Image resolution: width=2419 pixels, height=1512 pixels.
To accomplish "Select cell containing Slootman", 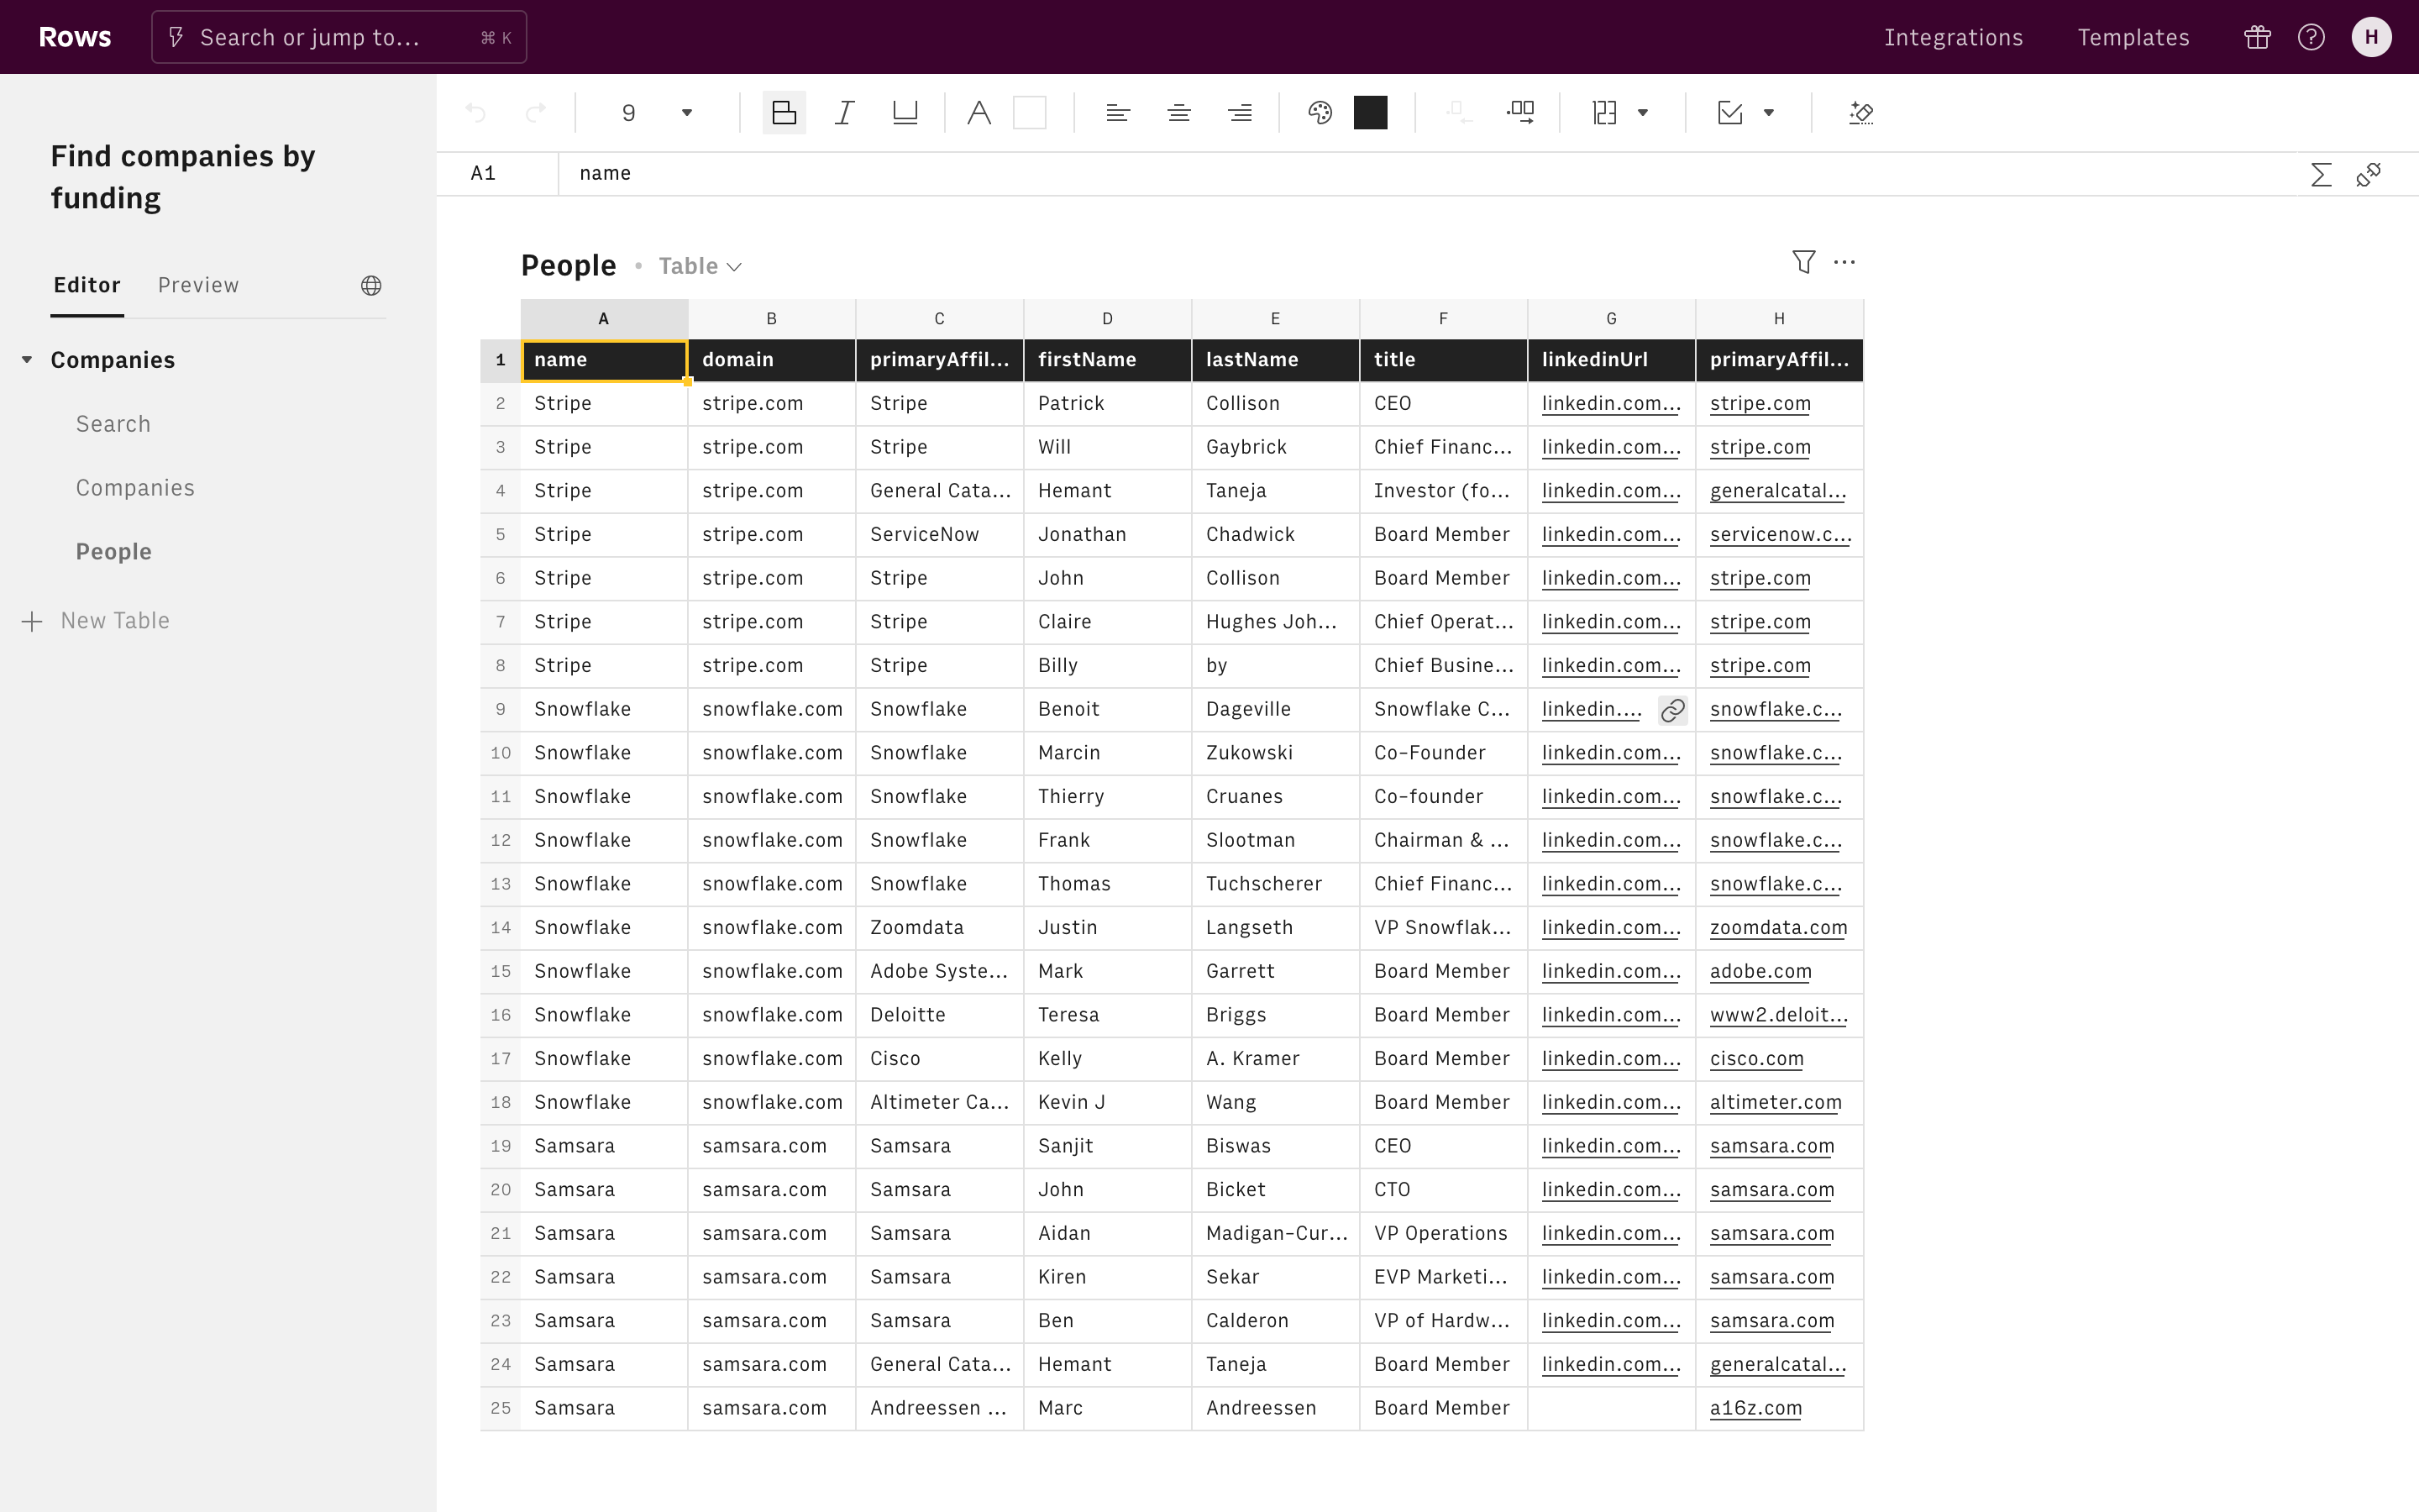I will [x=1276, y=840].
